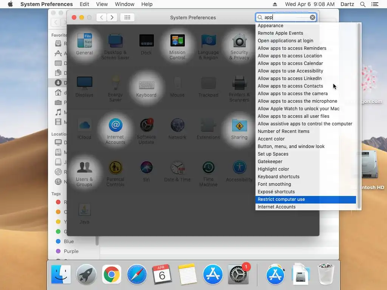Click the search results scrollbar
The image size is (387, 290).
[359, 116]
